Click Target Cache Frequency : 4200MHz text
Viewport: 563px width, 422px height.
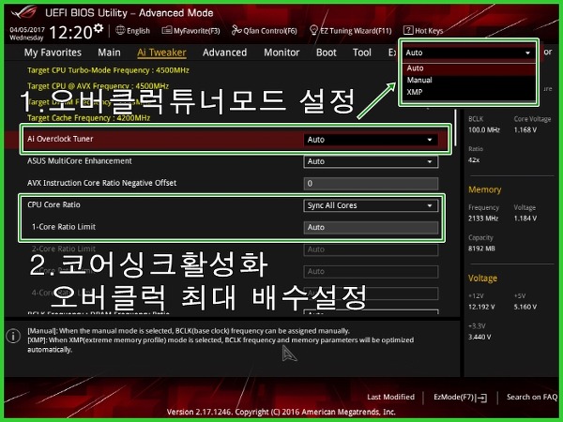click(89, 118)
